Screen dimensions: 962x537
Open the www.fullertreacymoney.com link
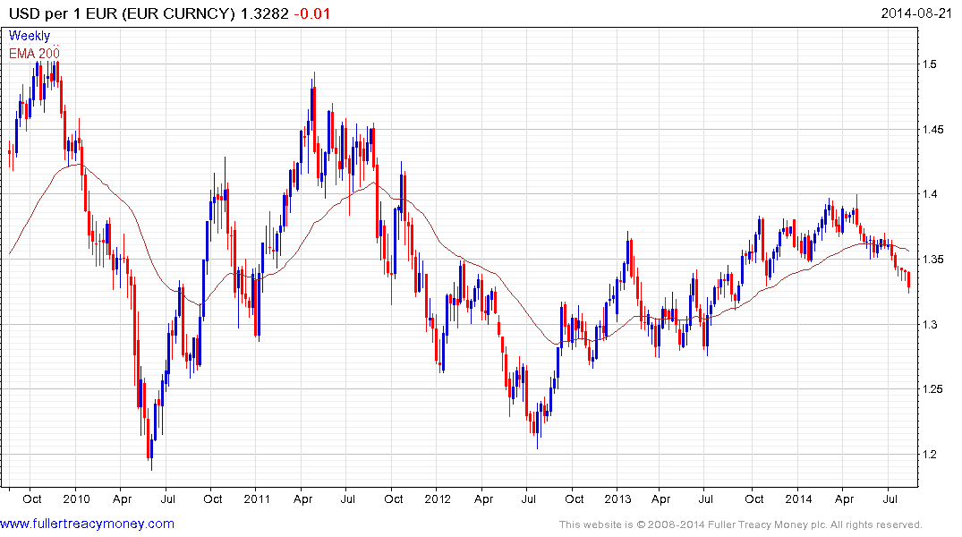click(x=87, y=524)
